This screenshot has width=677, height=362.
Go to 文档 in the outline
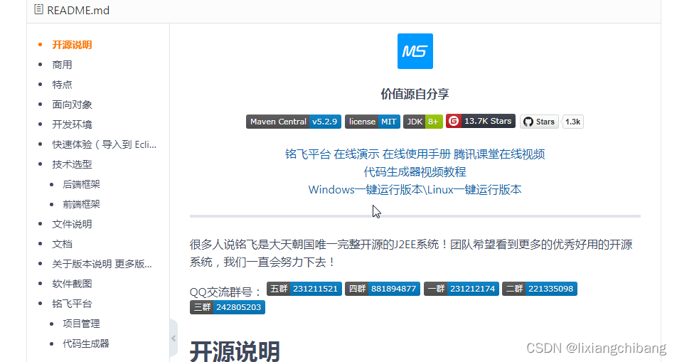click(x=62, y=244)
